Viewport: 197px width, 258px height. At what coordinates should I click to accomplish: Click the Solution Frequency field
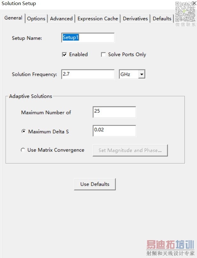[88, 74]
